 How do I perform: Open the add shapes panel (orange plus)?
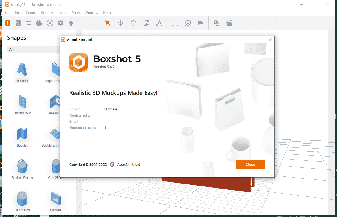[8, 23]
